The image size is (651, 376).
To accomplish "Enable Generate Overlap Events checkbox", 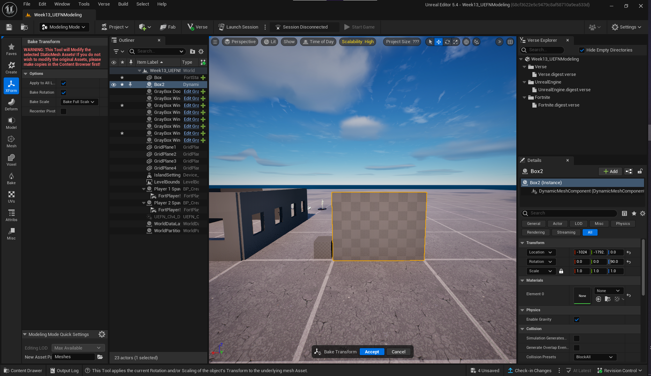I will pyautogui.click(x=577, y=347).
